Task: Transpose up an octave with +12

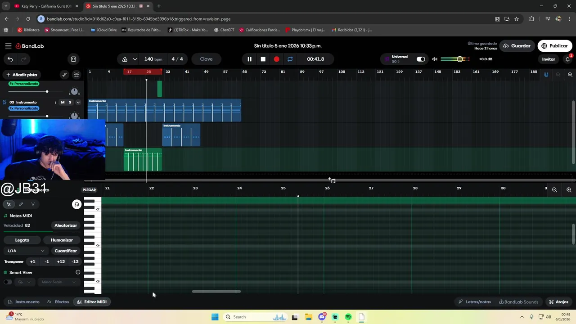Action: [x=61, y=261]
